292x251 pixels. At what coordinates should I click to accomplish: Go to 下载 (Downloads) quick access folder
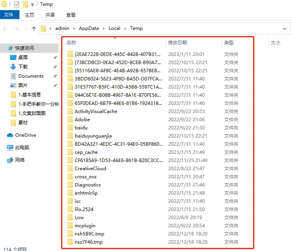pos(23,67)
